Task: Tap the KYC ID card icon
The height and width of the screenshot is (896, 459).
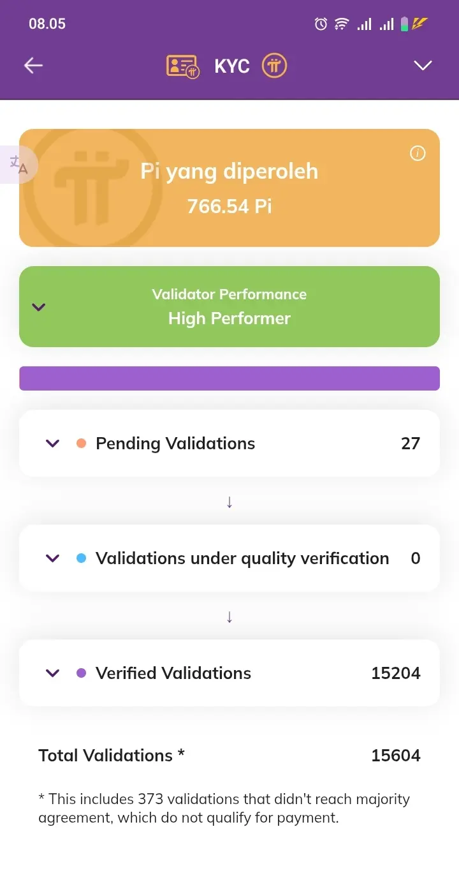Action: [182, 66]
